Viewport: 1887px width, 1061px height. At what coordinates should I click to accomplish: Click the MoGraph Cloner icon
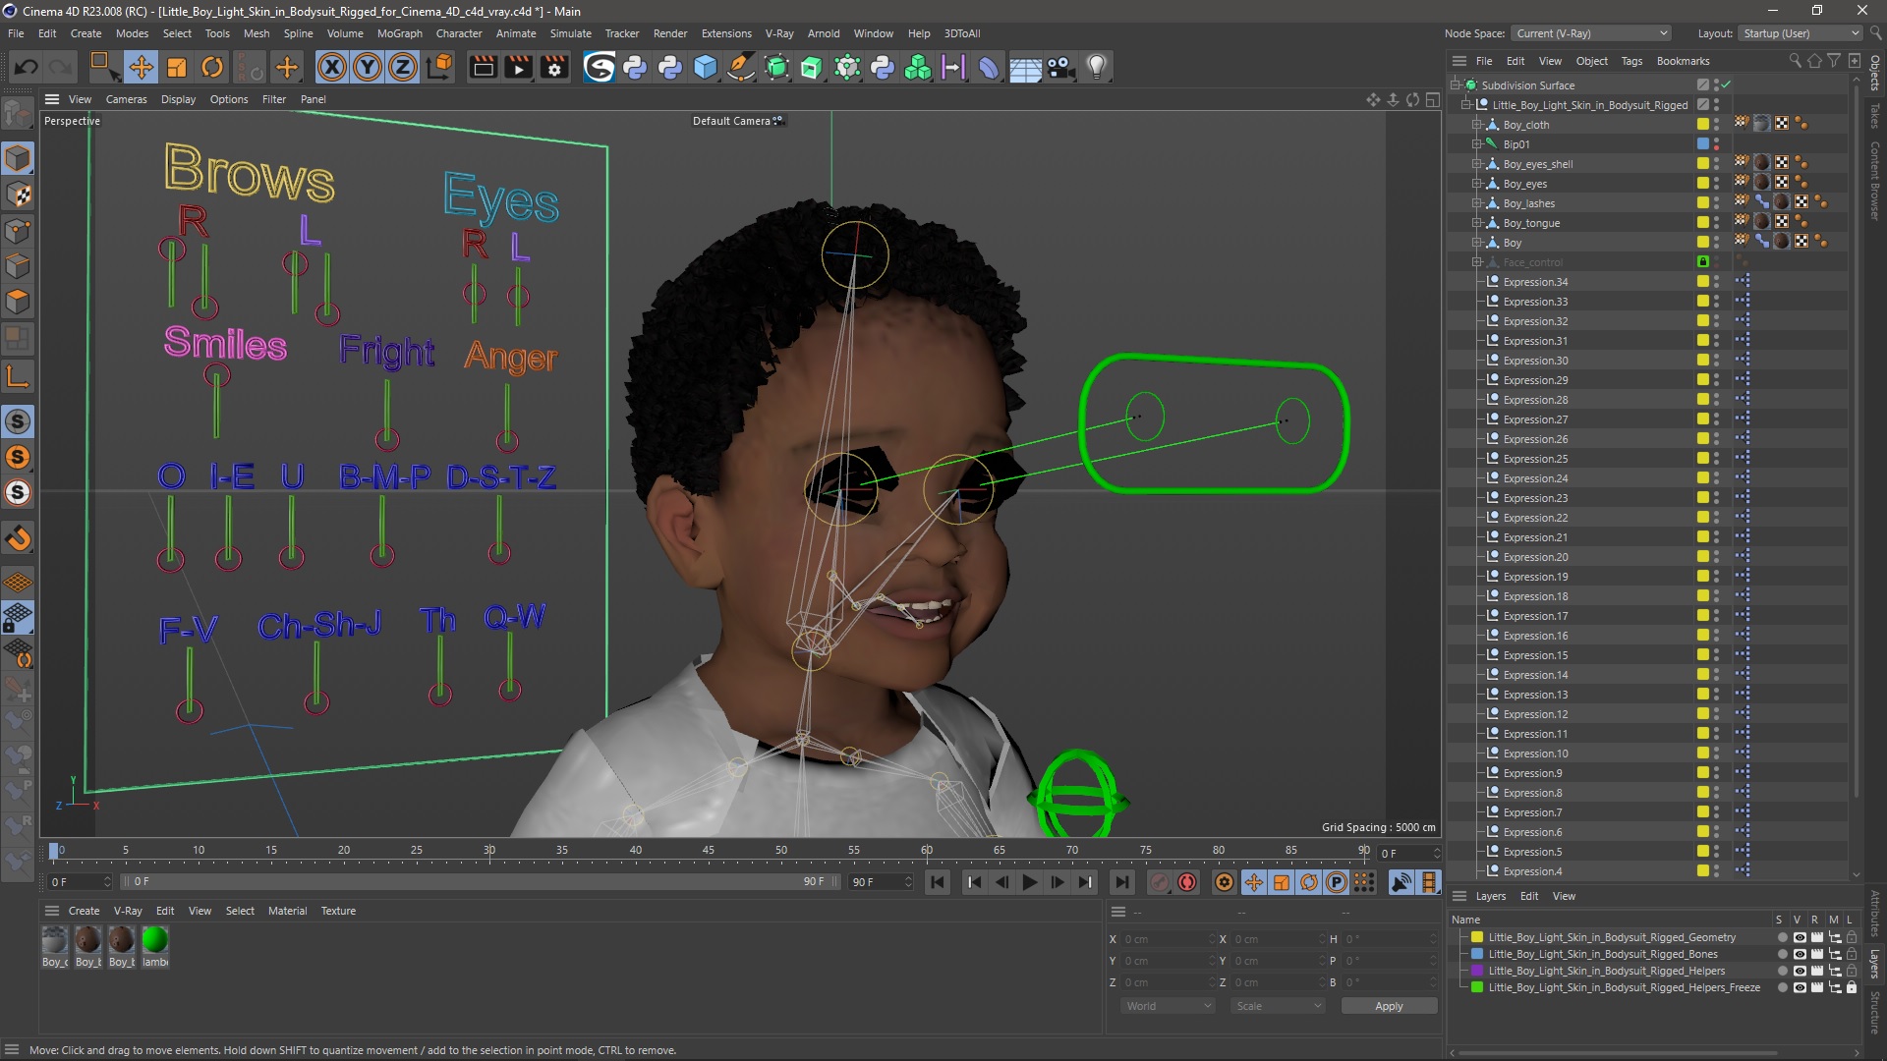point(918,67)
